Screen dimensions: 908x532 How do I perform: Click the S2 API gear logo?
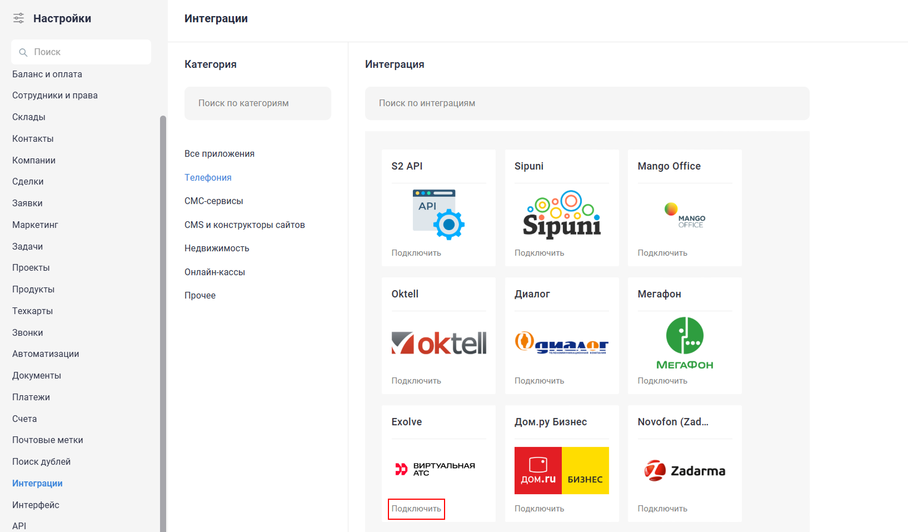438,215
